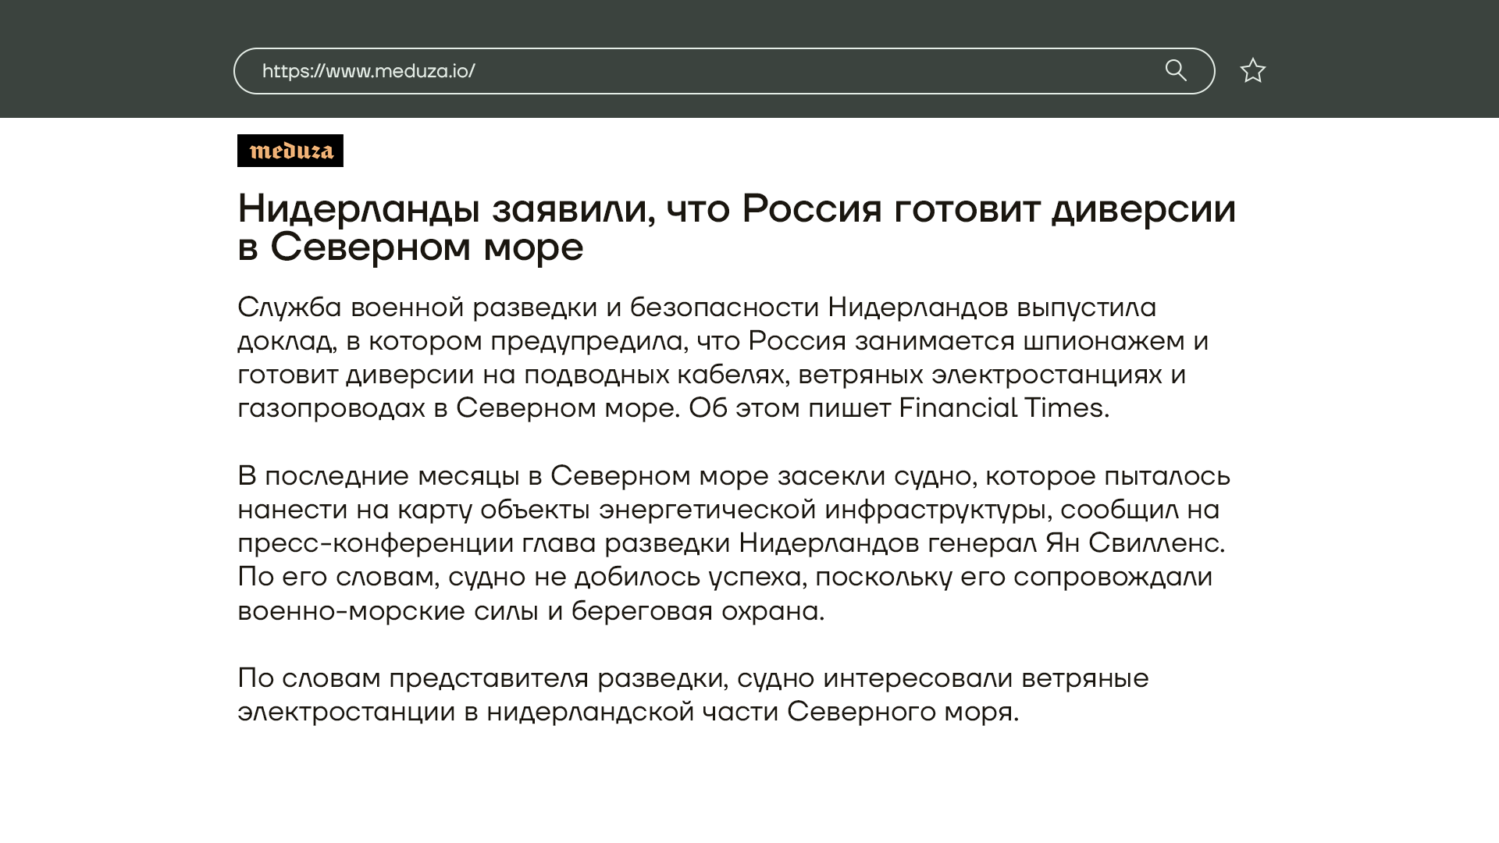Click paragraph starting 'По словам представителя'

pos(692,695)
